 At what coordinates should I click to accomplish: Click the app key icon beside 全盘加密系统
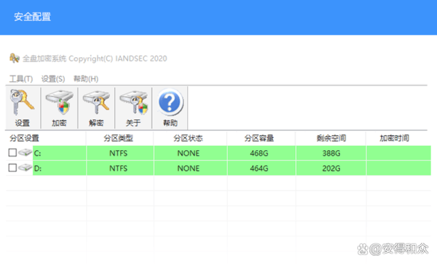pos(14,58)
